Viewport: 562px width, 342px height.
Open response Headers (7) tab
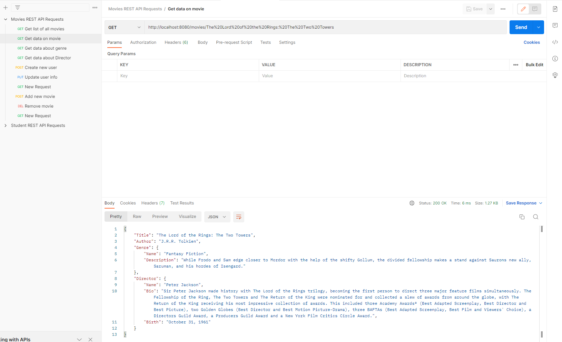tap(153, 203)
